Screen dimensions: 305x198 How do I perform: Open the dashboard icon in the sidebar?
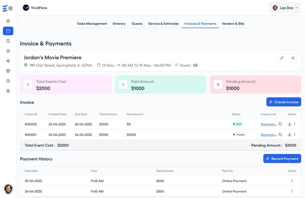pyautogui.click(x=8, y=21)
